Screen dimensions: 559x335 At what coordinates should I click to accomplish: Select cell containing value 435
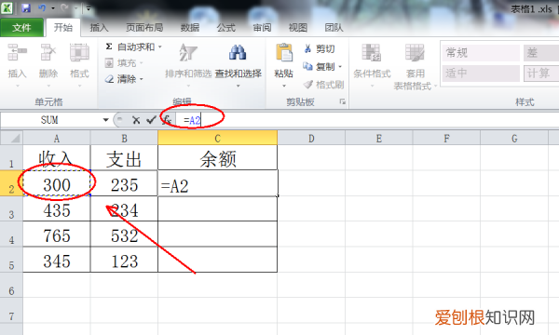[57, 208]
